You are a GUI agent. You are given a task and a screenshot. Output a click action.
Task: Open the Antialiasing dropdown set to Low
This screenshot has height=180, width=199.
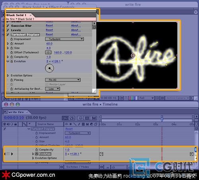(x=53, y=89)
